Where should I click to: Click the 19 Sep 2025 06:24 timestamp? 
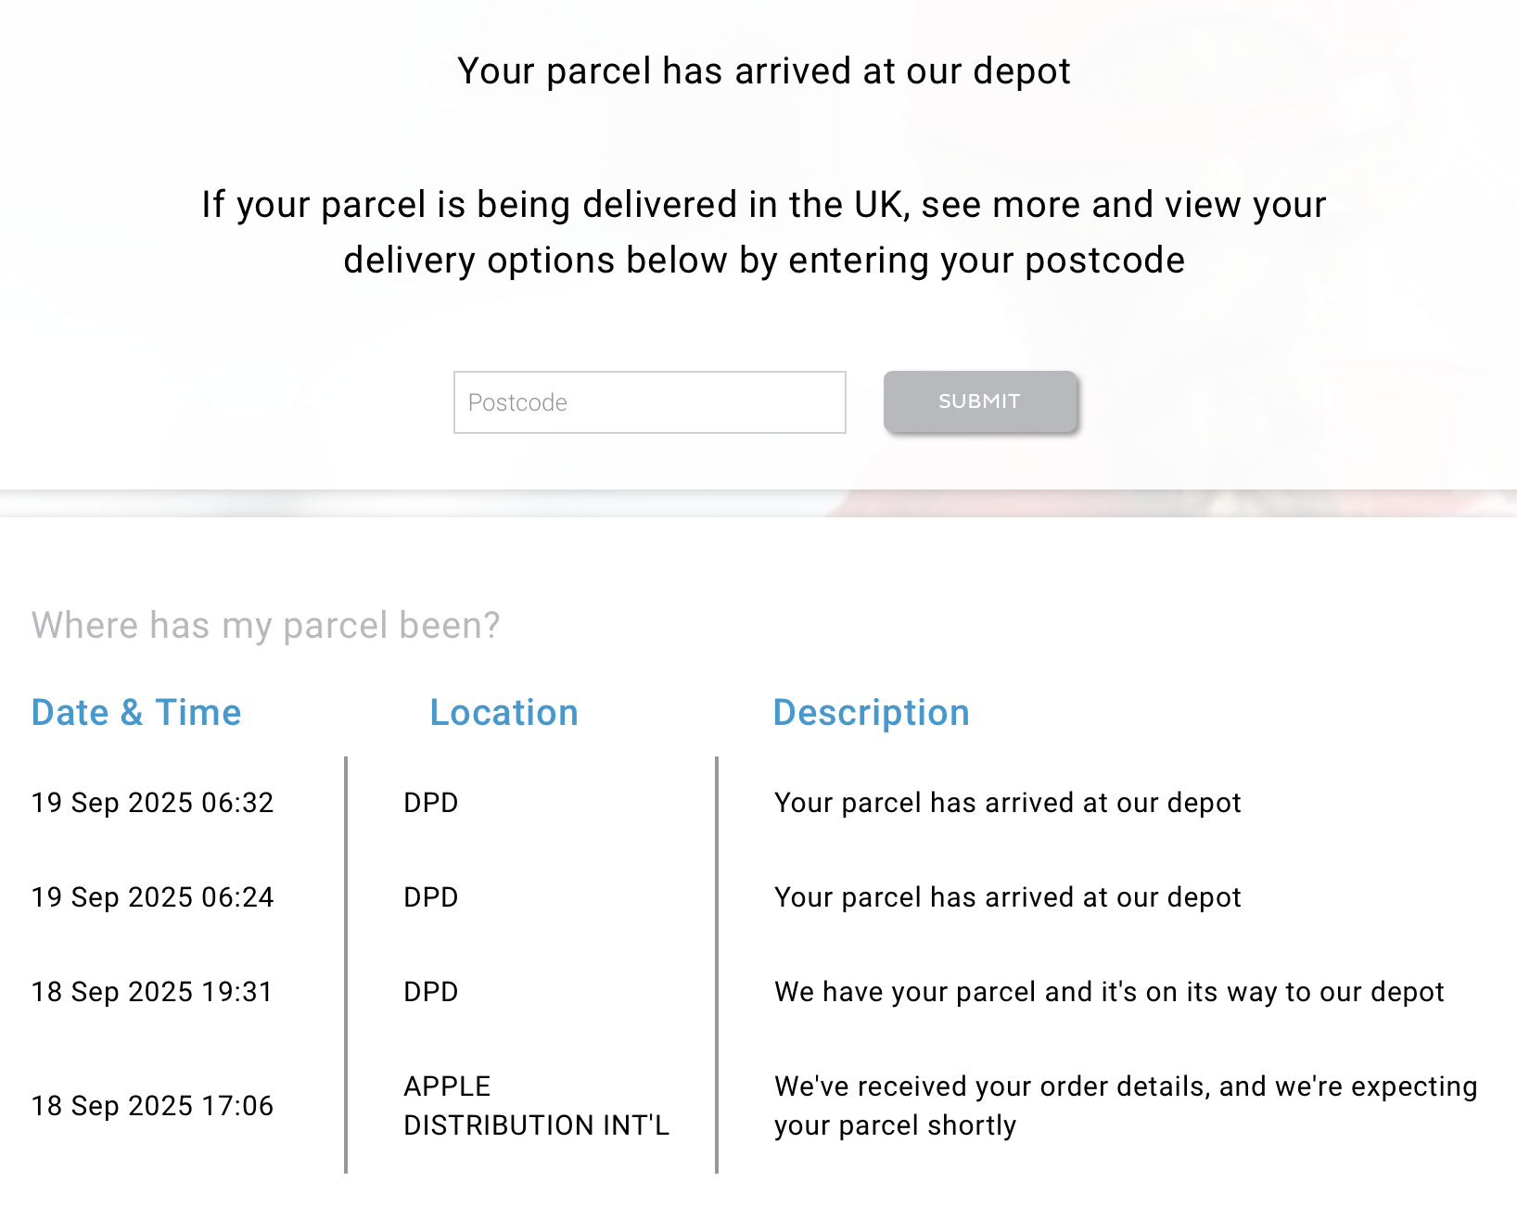pos(152,897)
